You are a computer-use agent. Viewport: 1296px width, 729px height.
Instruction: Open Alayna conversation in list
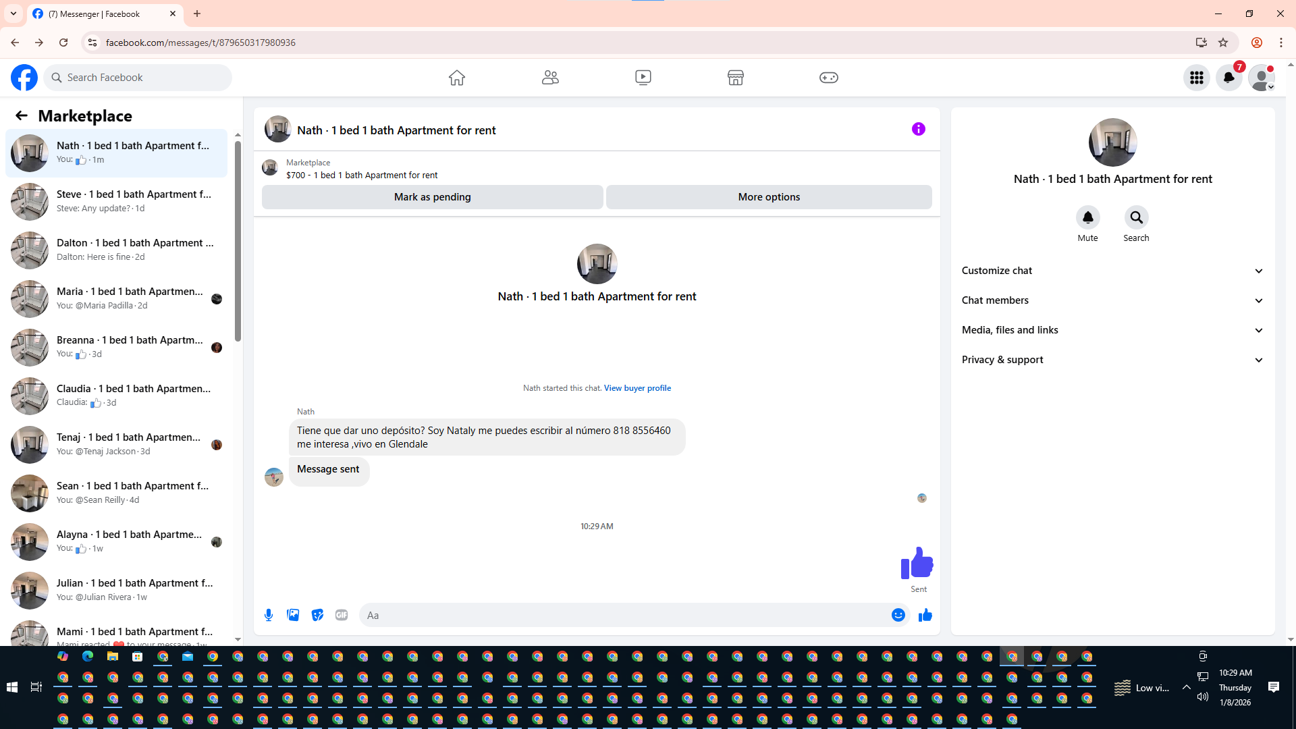click(x=116, y=541)
